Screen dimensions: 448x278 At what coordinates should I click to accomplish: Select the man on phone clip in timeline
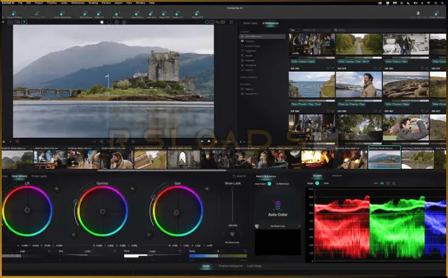point(117,160)
